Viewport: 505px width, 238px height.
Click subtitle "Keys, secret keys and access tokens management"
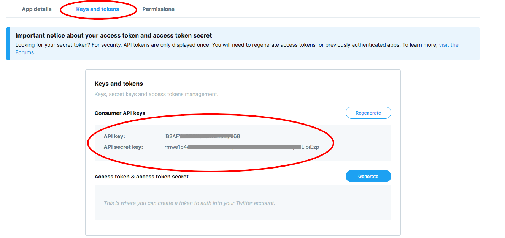click(x=156, y=94)
